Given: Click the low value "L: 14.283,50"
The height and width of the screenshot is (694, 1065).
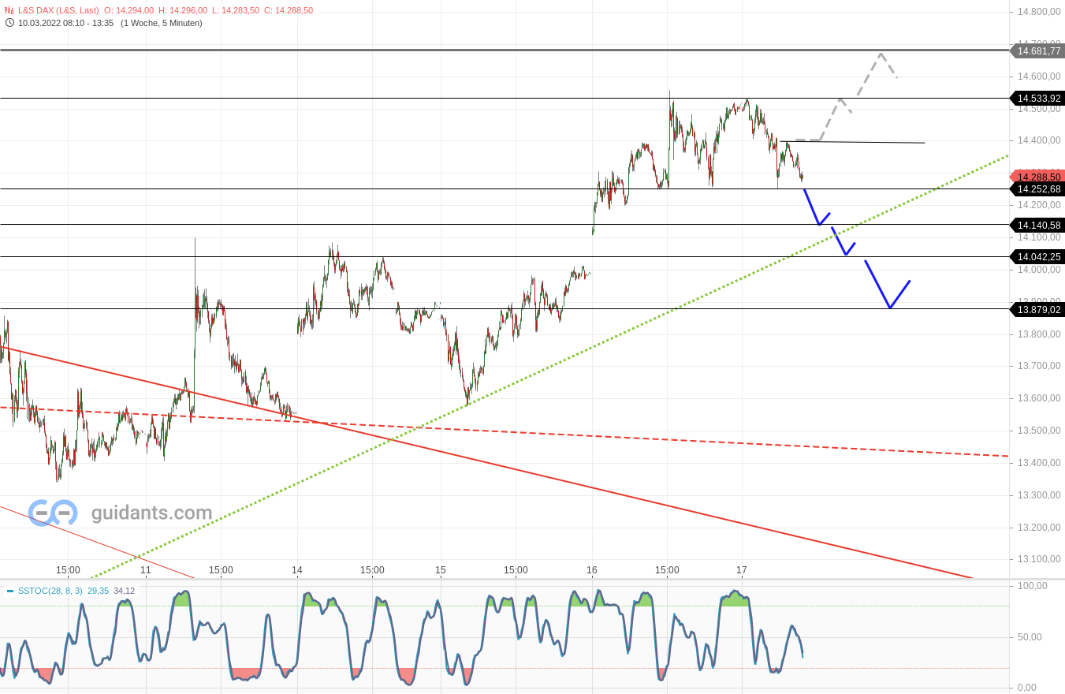Looking at the screenshot, I should [236, 11].
